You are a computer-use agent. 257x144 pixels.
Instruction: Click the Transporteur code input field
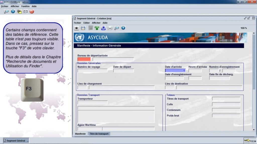click(x=92, y=102)
